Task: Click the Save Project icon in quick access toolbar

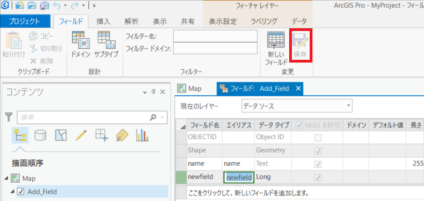Action: 44,5
